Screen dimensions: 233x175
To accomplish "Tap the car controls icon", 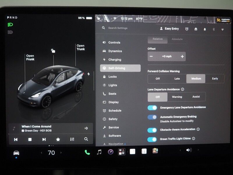I will click(16, 153).
